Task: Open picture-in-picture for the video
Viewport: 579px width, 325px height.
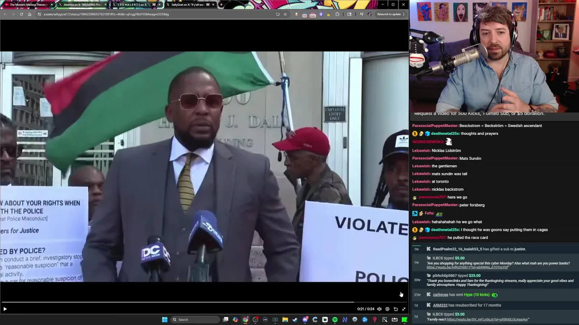Action: click(395, 309)
